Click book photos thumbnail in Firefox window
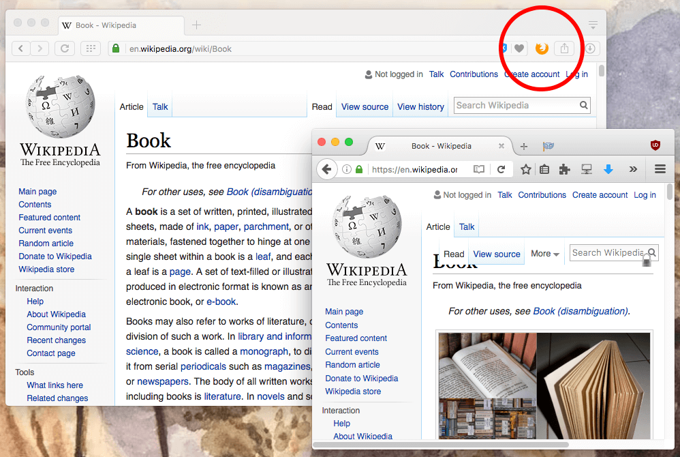Image resolution: width=680 pixels, height=457 pixels. click(544, 385)
